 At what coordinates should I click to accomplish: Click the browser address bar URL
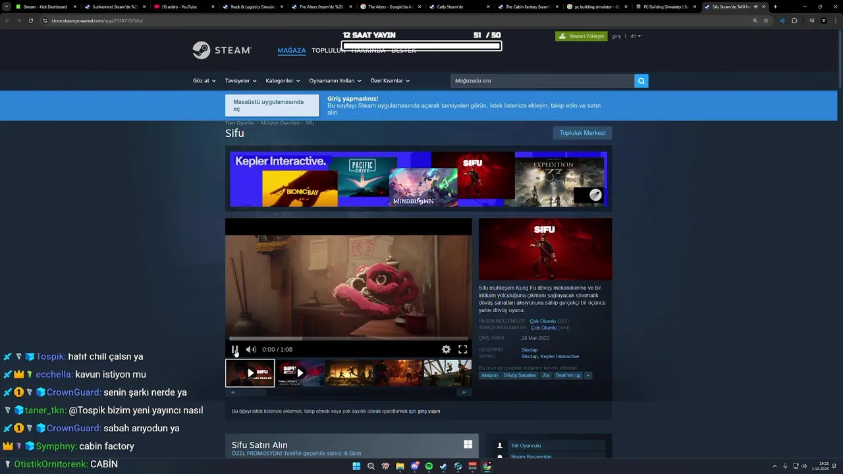coord(97,20)
